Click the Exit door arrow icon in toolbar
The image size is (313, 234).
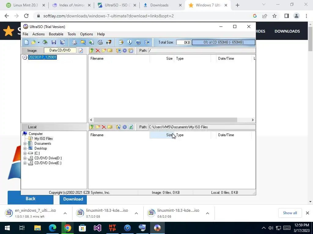[147, 42]
